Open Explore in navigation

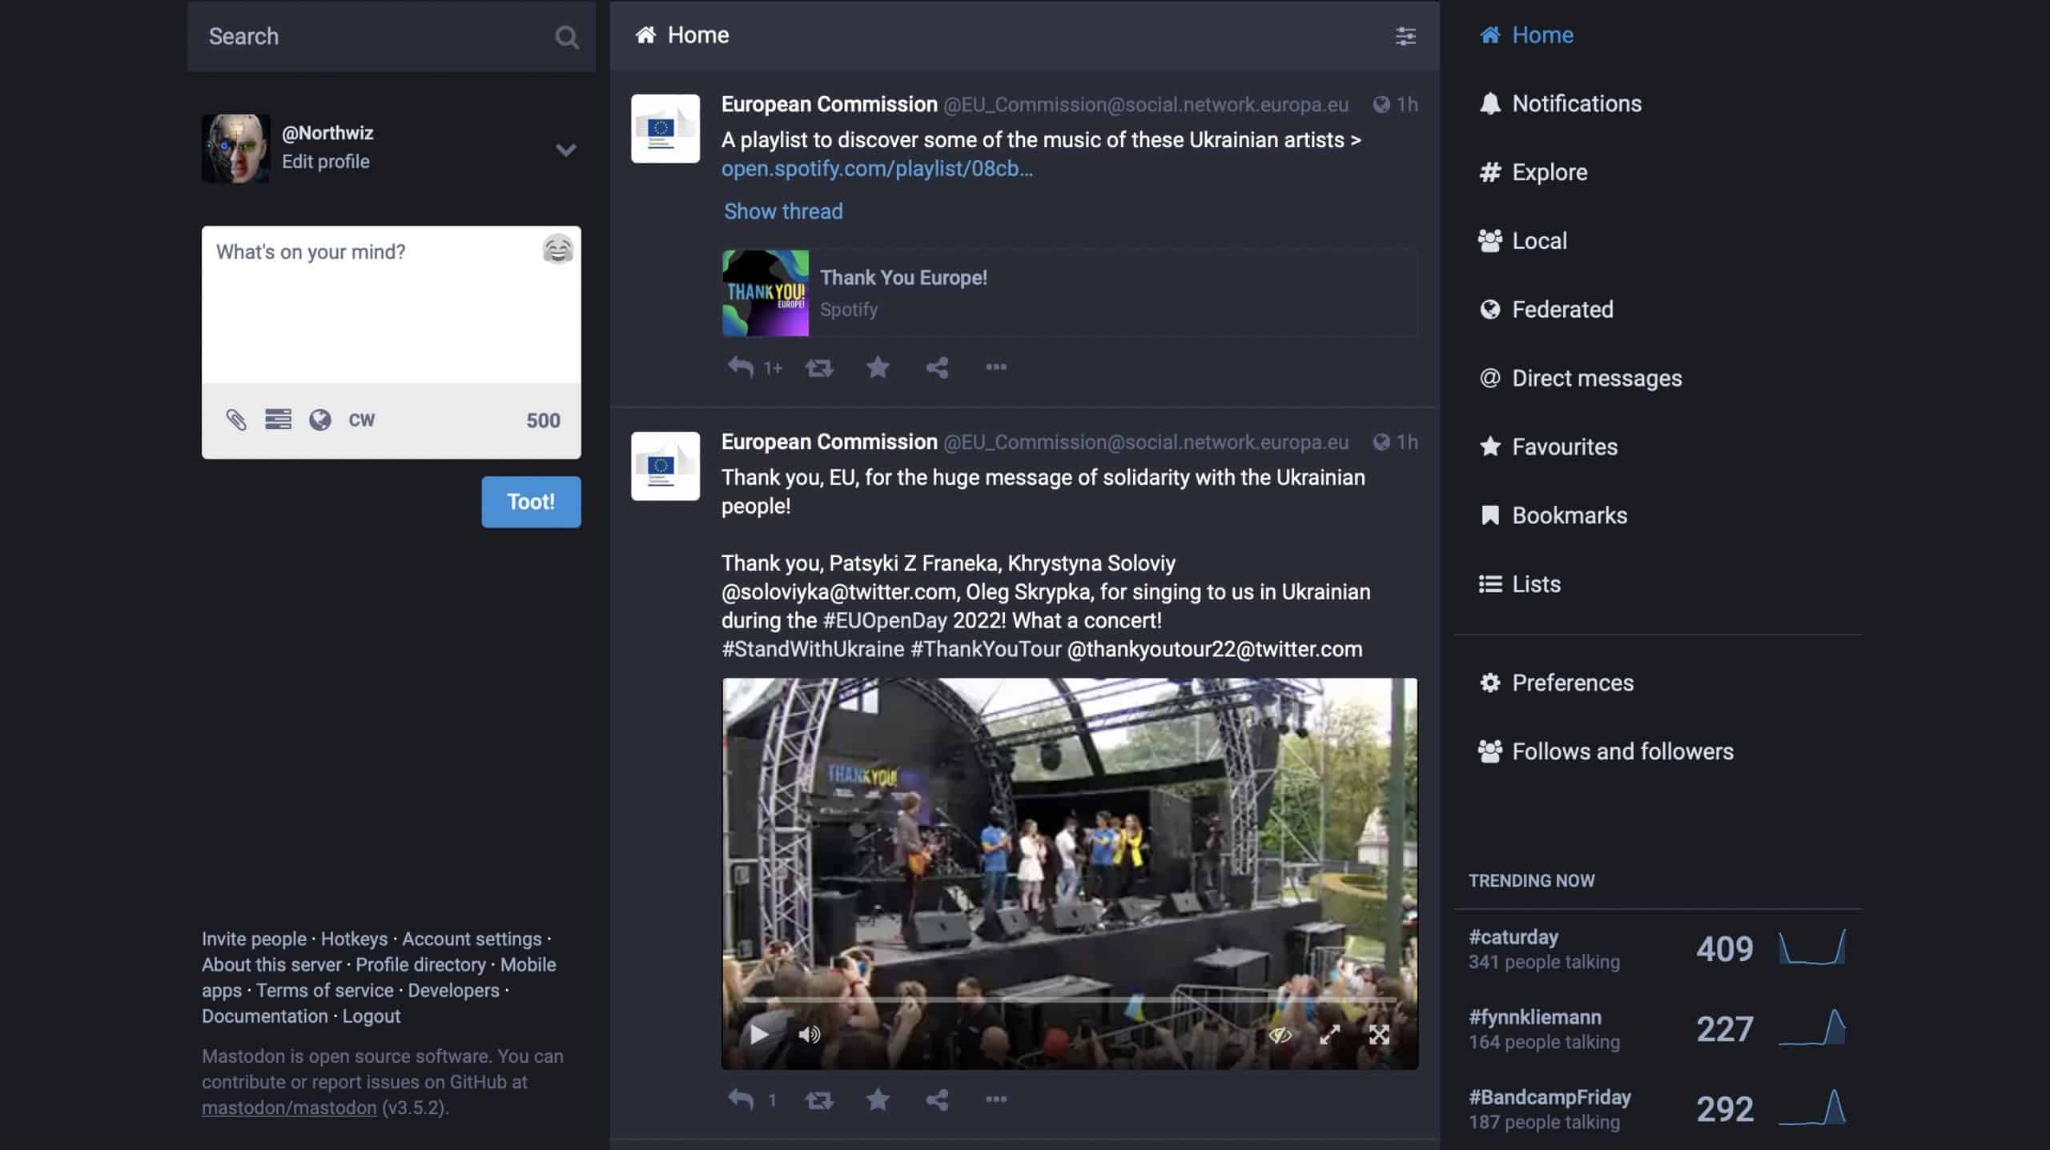point(1533,172)
